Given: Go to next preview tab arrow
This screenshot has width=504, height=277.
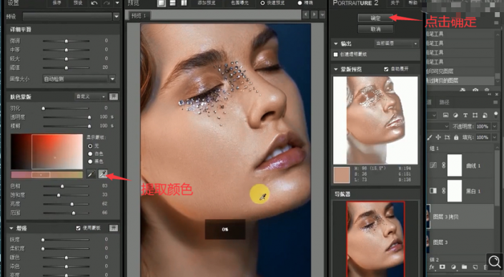Looking at the screenshot, I should (x=315, y=14).
